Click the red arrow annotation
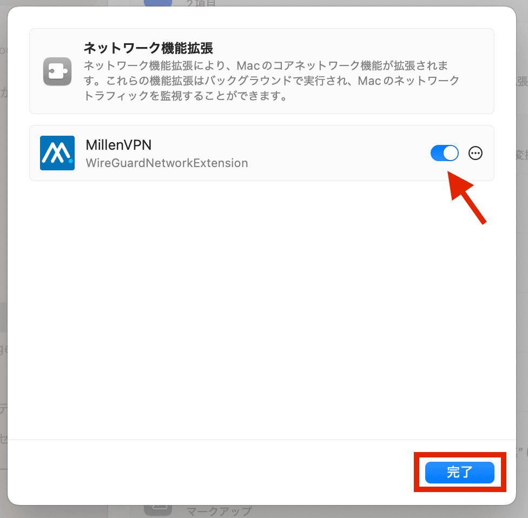528x518 pixels. [x=467, y=197]
